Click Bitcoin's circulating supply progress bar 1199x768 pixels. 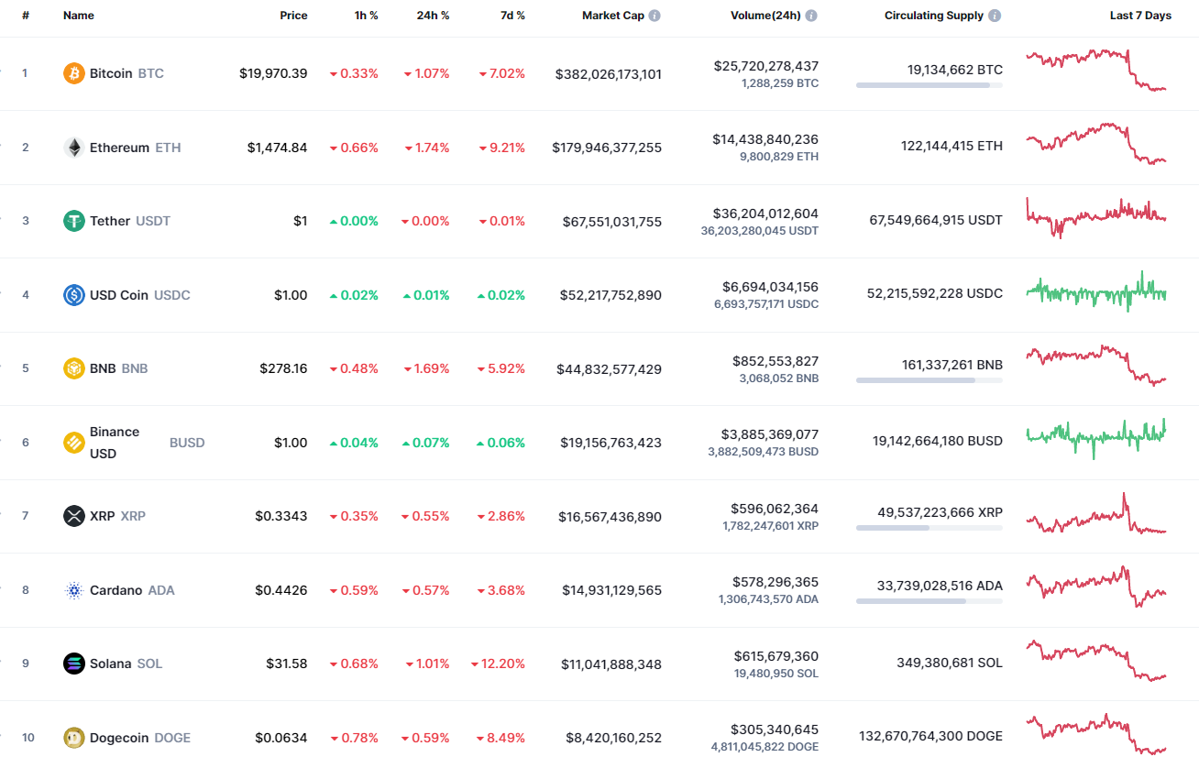pyautogui.click(x=929, y=85)
